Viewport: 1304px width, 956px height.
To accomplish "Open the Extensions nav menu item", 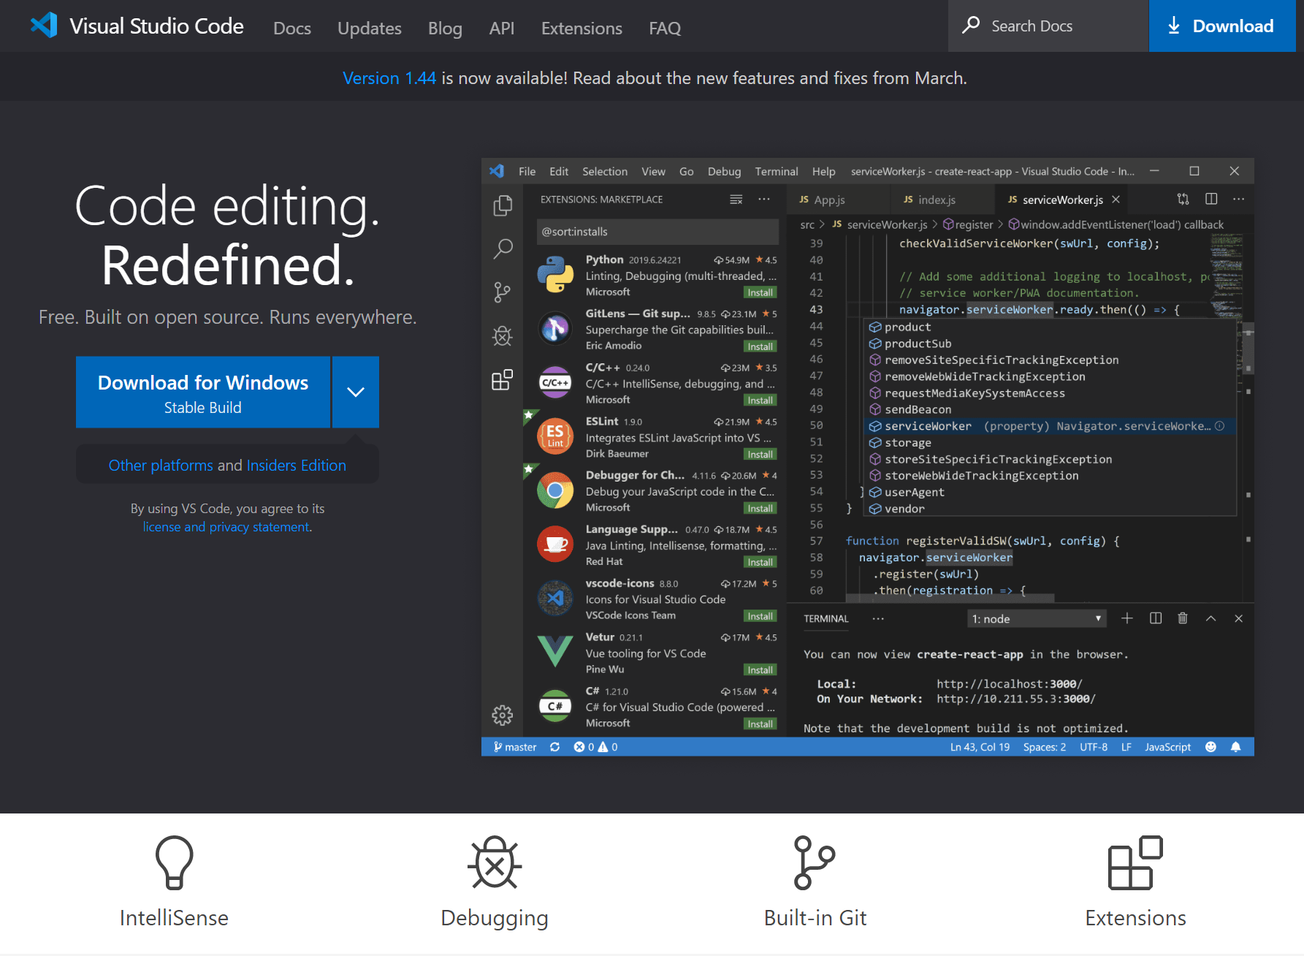I will (x=582, y=29).
